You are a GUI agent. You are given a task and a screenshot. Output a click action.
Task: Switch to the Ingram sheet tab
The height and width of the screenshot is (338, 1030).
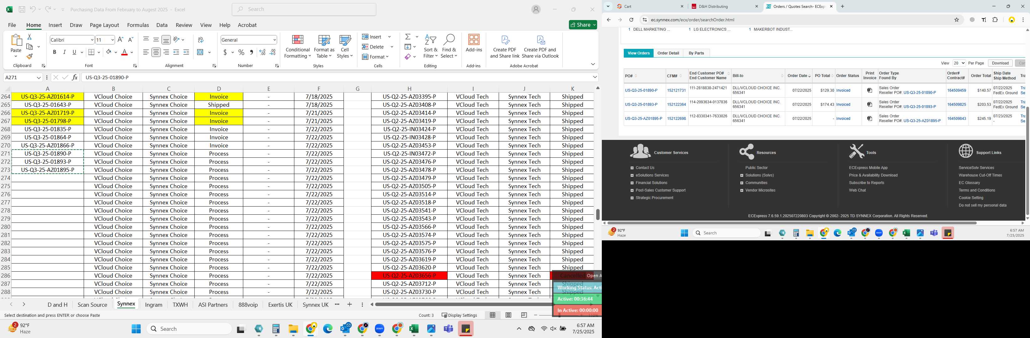[154, 305]
